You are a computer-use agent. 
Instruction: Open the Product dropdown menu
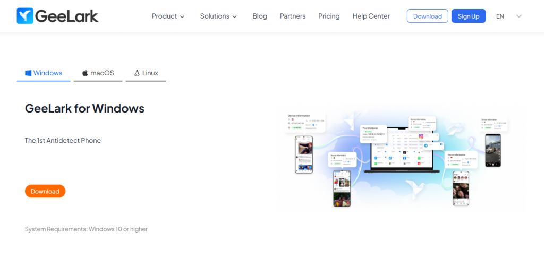168,16
